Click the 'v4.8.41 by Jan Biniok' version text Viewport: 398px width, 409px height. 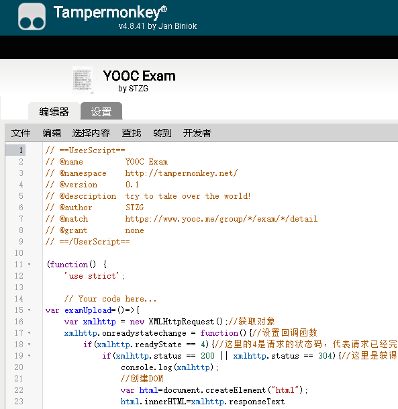[158, 26]
